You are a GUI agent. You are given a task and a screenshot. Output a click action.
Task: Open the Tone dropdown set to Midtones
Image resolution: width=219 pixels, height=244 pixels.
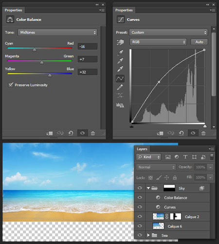57,33
